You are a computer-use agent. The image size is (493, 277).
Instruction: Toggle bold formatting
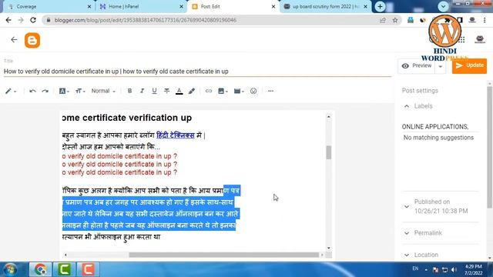click(129, 91)
